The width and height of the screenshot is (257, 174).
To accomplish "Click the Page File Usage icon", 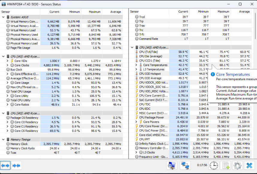I will tap(8, 48).
